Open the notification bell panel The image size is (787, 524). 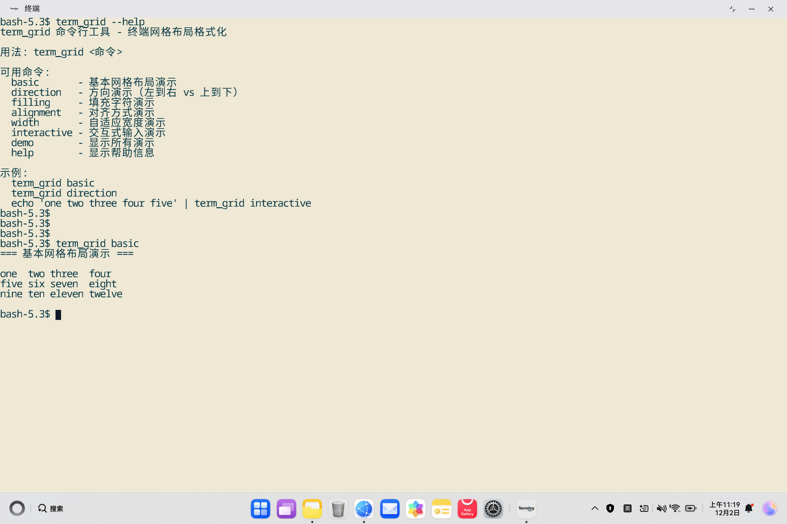[x=749, y=508]
